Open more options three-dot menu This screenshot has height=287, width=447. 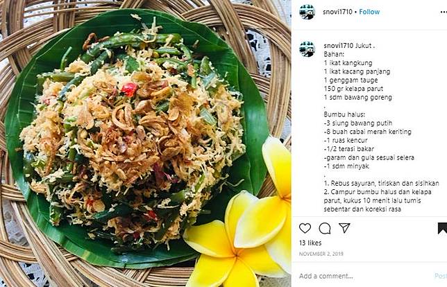444,12
